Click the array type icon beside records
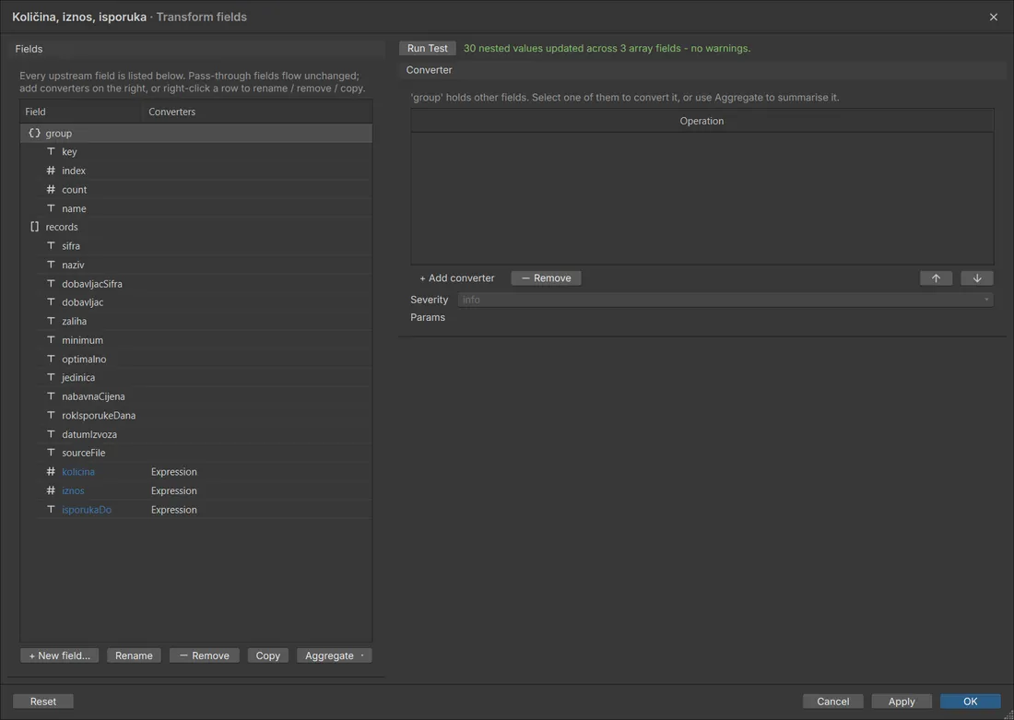The width and height of the screenshot is (1014, 720). click(34, 227)
